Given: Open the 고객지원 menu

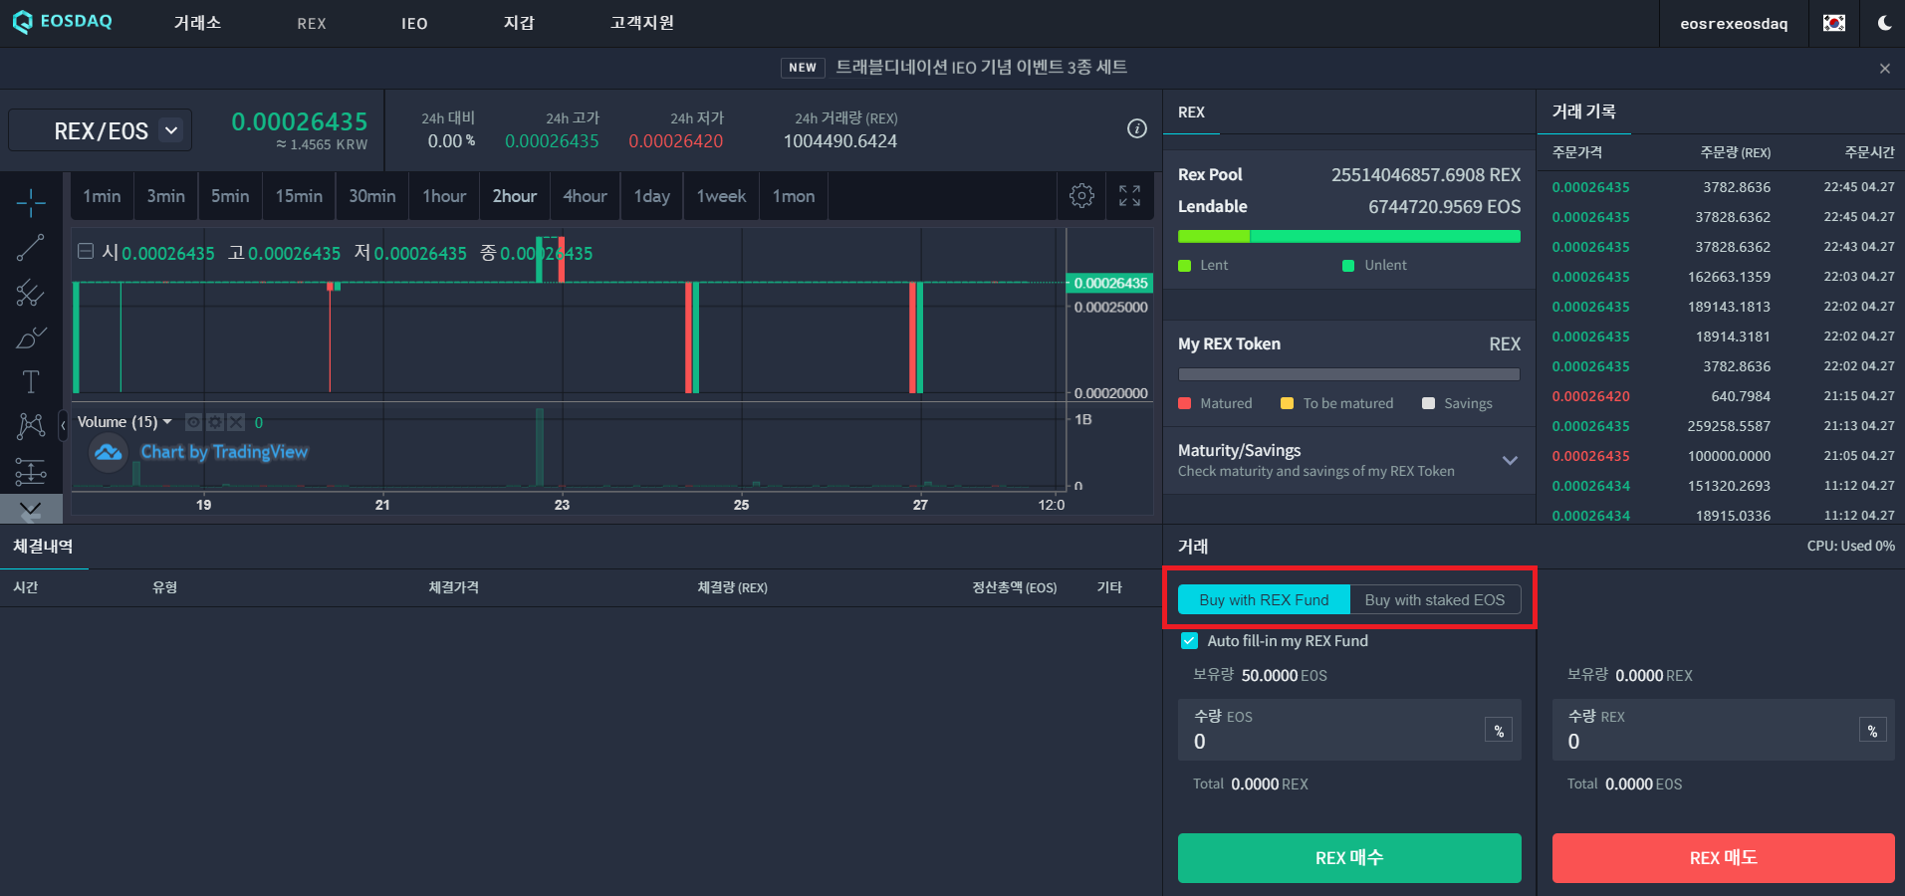Looking at the screenshot, I should [642, 23].
